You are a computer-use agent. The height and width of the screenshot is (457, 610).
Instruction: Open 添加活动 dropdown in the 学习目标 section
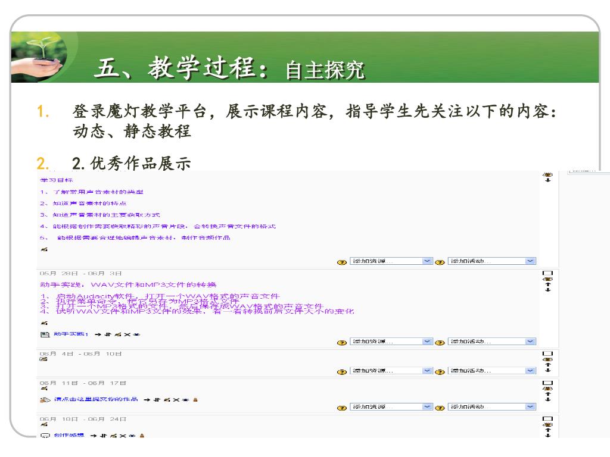coord(491,261)
